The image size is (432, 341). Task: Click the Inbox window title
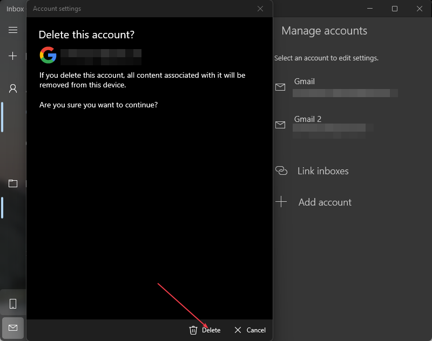click(15, 9)
